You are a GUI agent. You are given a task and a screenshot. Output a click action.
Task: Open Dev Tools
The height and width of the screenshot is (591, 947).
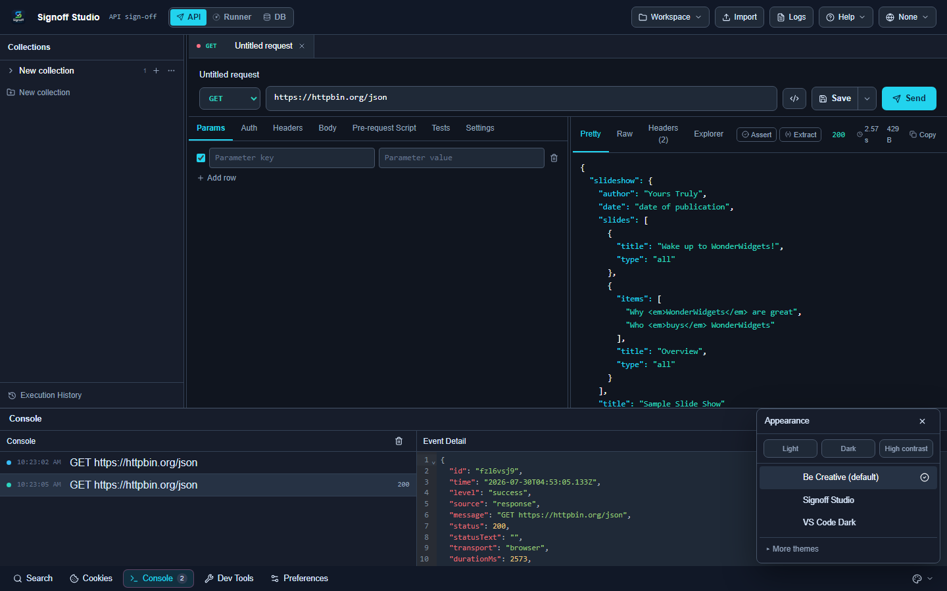pos(229,579)
